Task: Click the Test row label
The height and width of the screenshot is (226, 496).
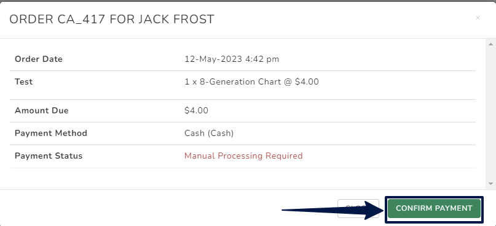Action: pos(24,81)
